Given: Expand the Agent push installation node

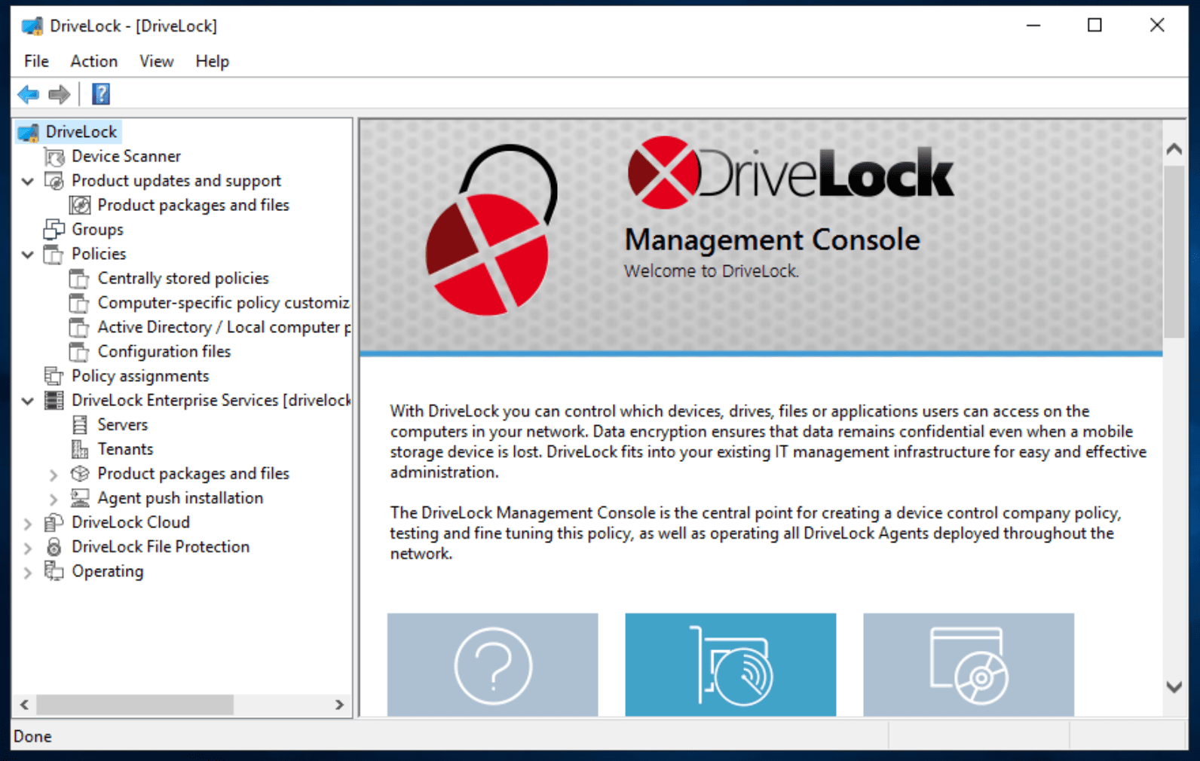Looking at the screenshot, I should pyautogui.click(x=54, y=499).
